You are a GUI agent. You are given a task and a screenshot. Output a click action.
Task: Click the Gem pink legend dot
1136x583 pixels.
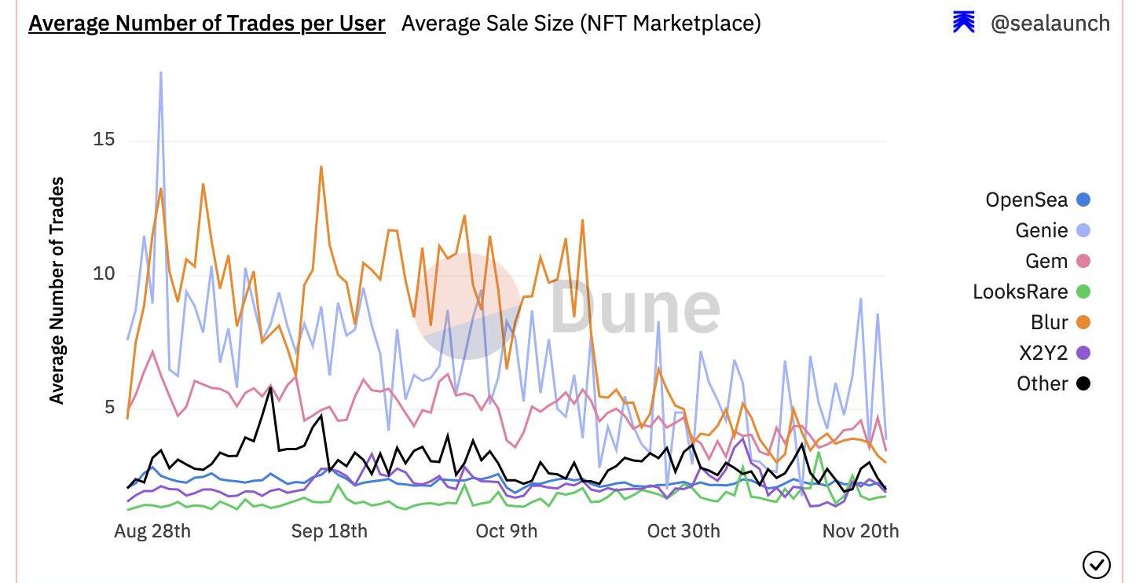coord(1083,261)
